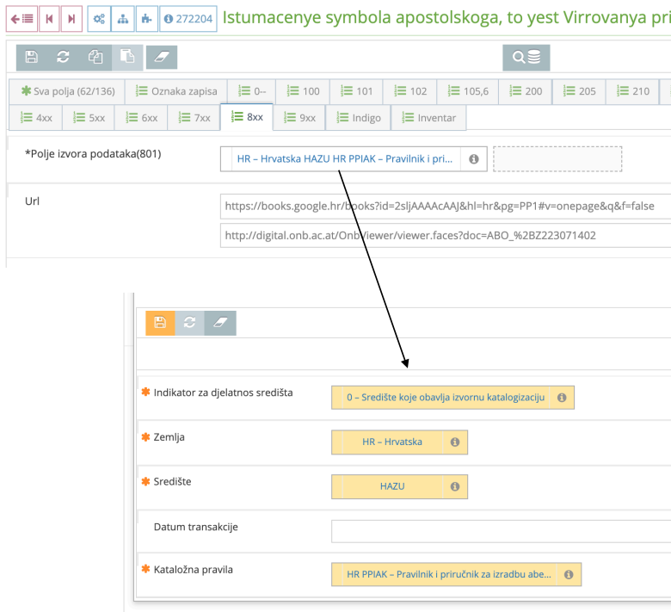The image size is (671, 612).
Task: Open the 105,6 tab
Action: click(468, 91)
